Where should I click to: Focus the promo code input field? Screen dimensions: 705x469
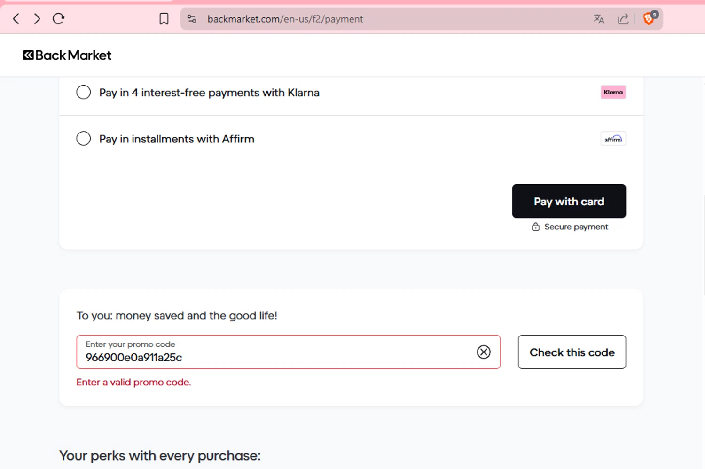click(289, 352)
